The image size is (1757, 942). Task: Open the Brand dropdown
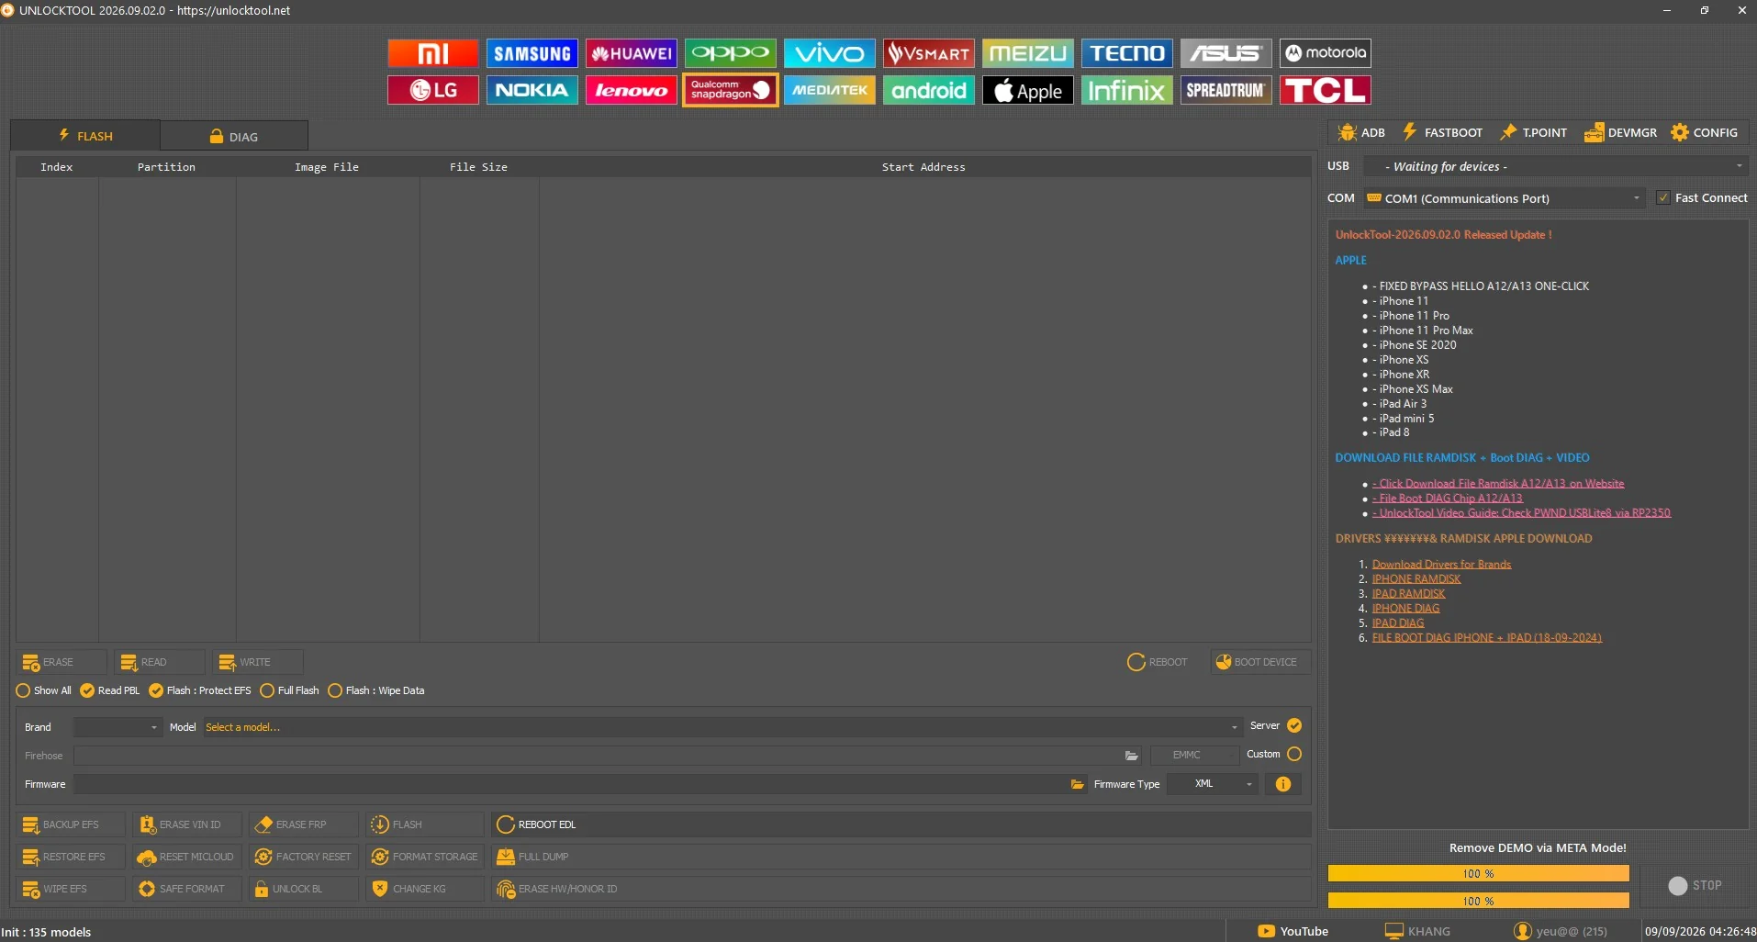pos(118,727)
